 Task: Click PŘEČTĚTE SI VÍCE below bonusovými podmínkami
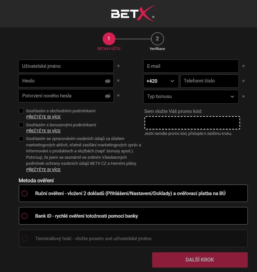(x=43, y=131)
